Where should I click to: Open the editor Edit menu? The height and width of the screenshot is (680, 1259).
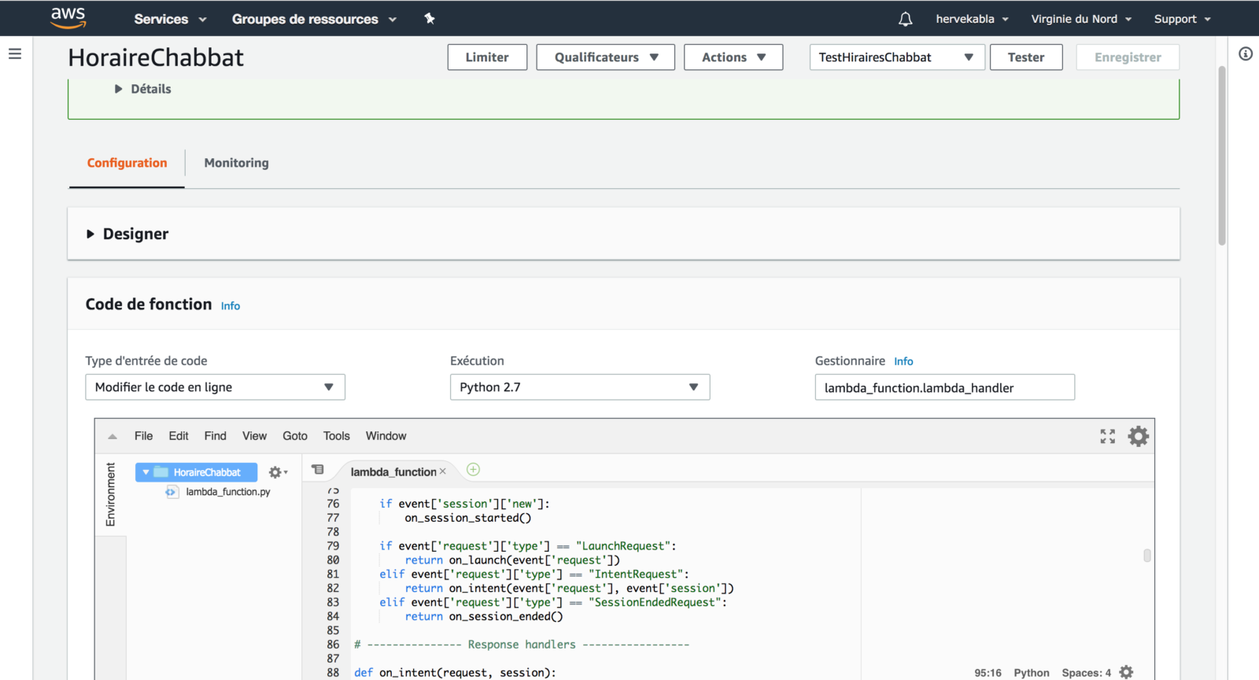pos(179,436)
